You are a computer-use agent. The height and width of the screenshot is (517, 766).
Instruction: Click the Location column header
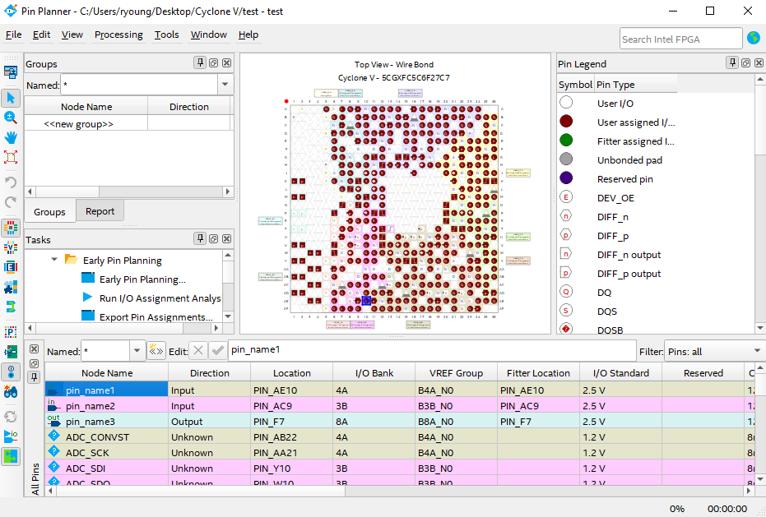[291, 373]
